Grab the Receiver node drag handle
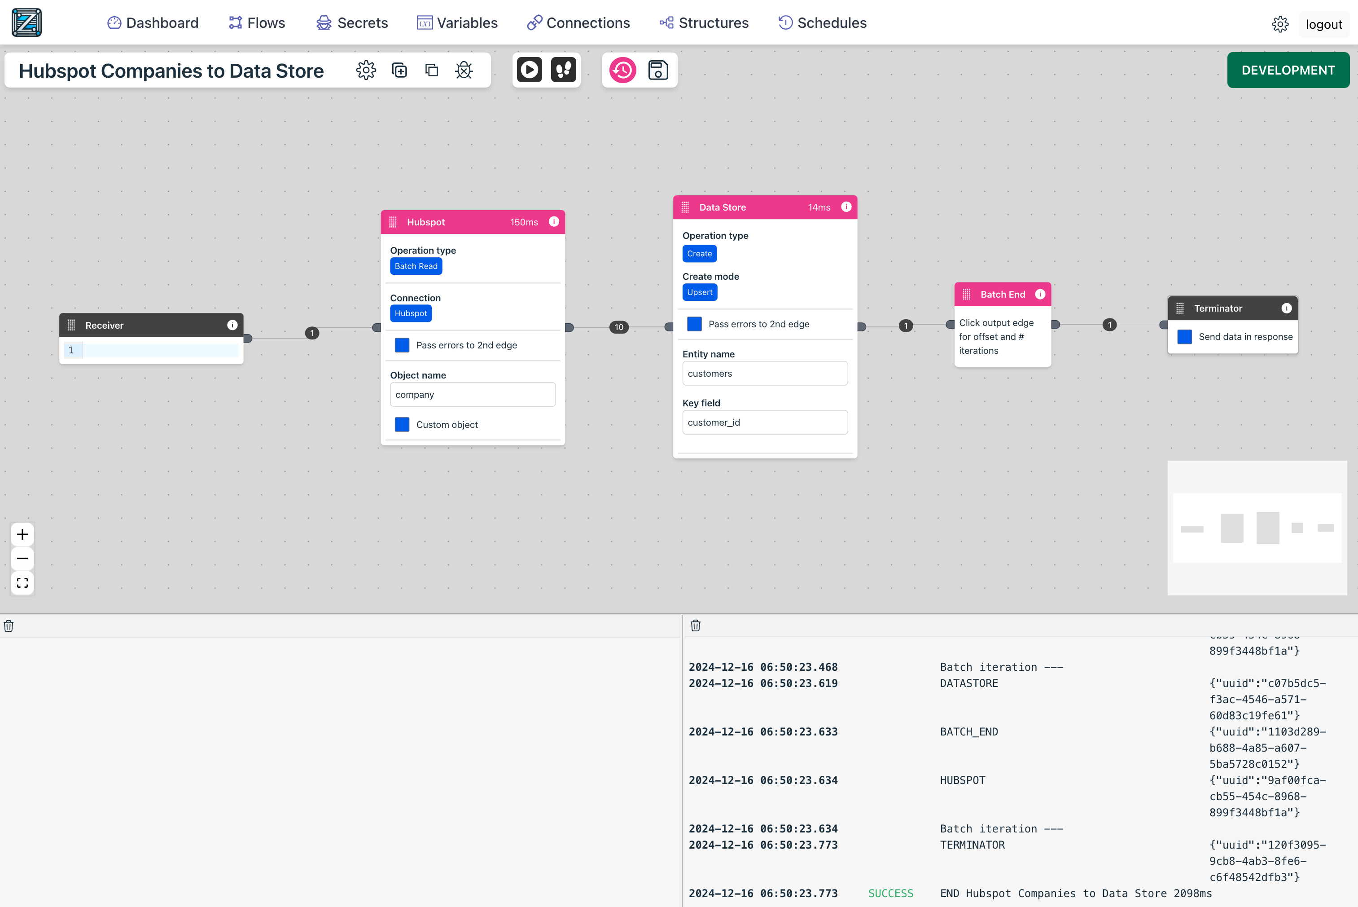Viewport: 1358px width, 907px height. pyautogui.click(x=71, y=325)
